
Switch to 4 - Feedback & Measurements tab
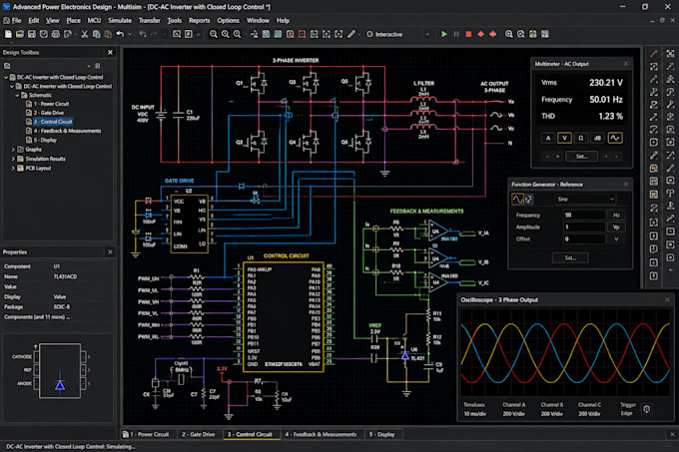(x=321, y=434)
